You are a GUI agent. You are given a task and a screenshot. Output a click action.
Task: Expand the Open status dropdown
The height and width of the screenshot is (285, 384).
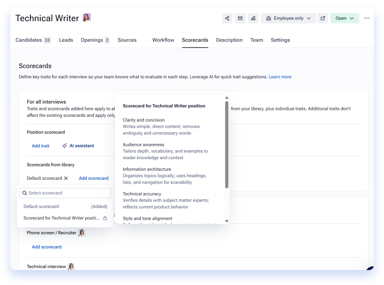click(x=345, y=18)
